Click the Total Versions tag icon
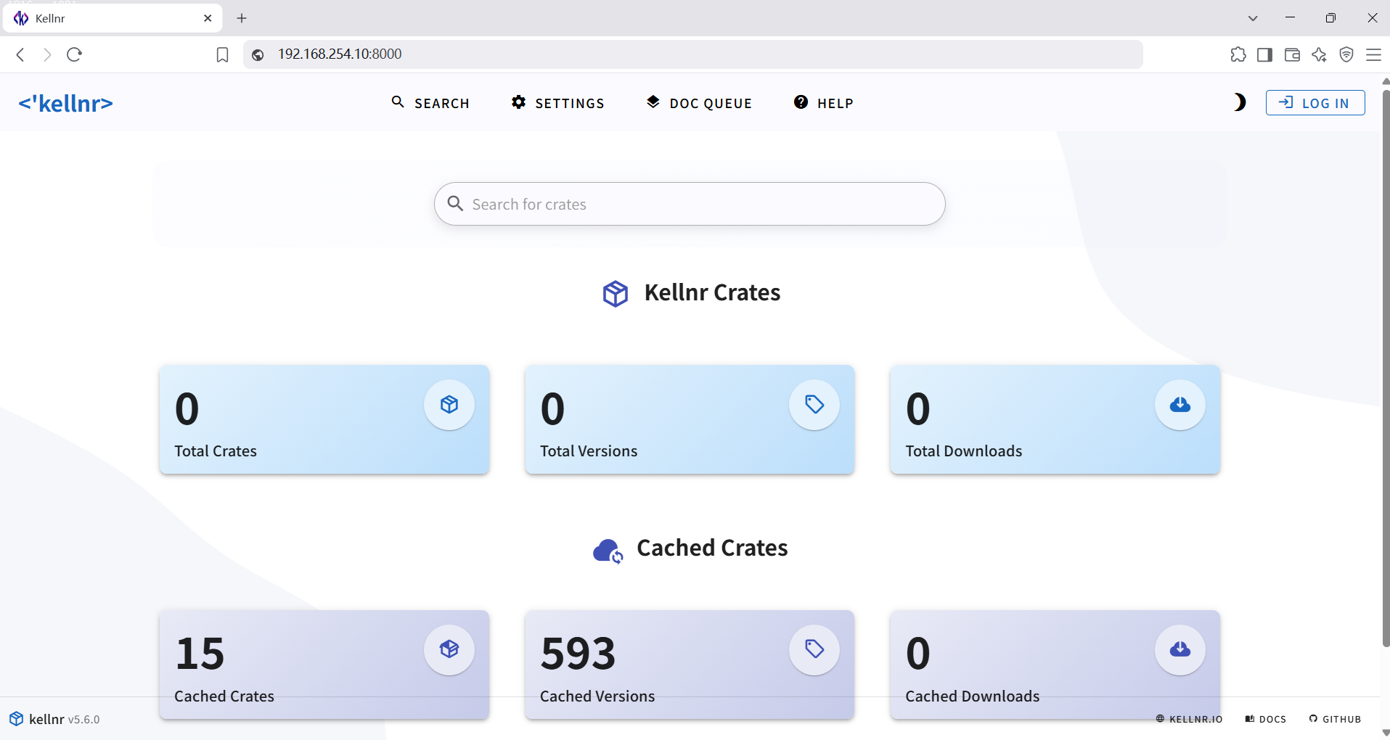1390x740 pixels. coord(814,405)
